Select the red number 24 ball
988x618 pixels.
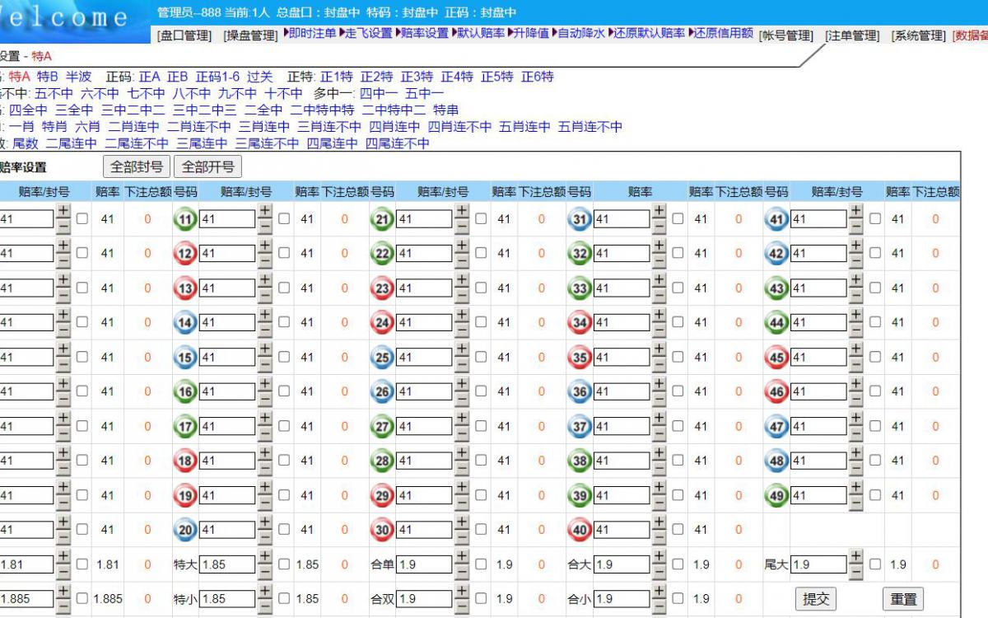coord(383,323)
